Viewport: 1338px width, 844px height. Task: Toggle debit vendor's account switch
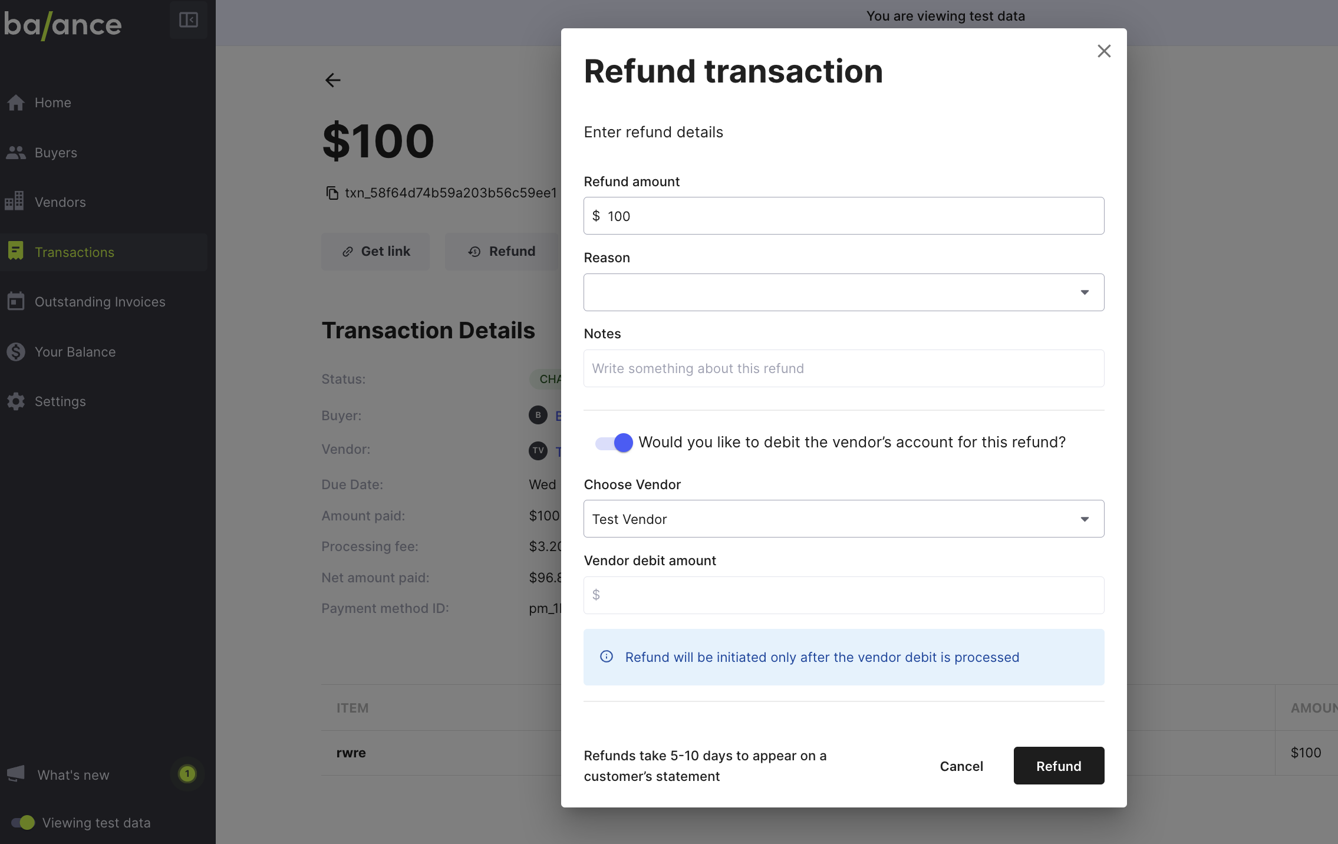[x=614, y=442]
